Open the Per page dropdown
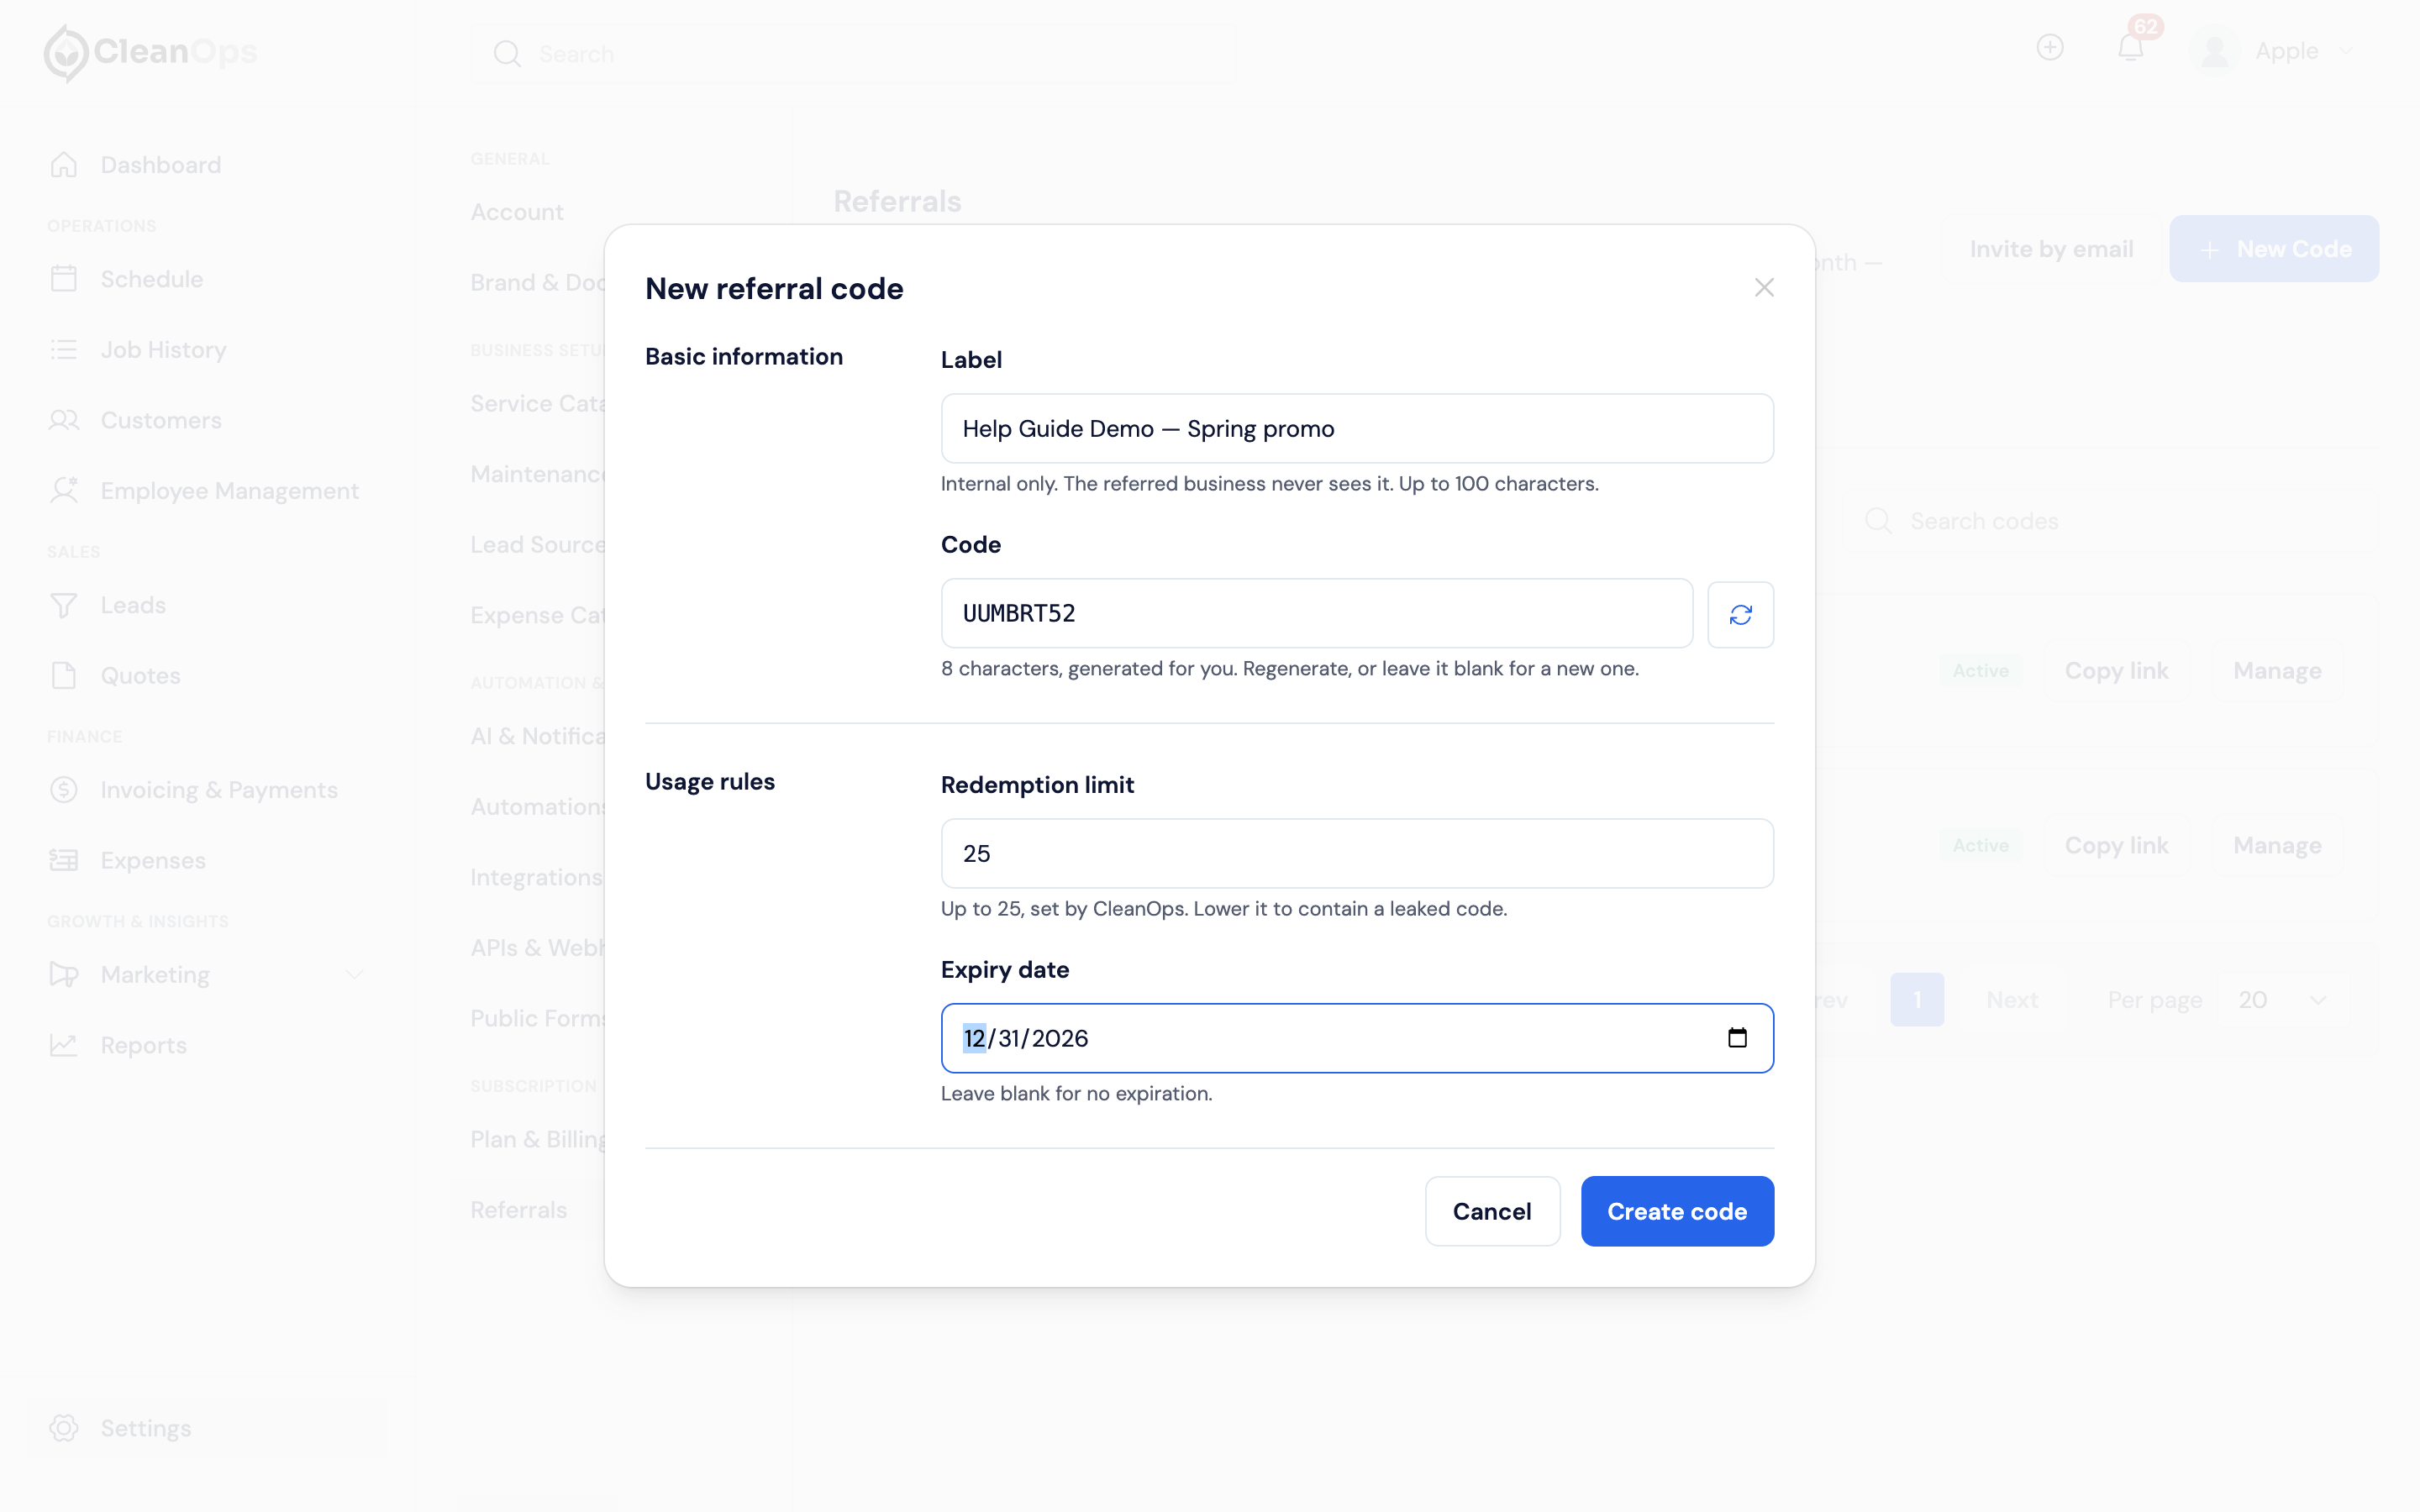Screen dimensions: 2420x1512 [2282, 1000]
